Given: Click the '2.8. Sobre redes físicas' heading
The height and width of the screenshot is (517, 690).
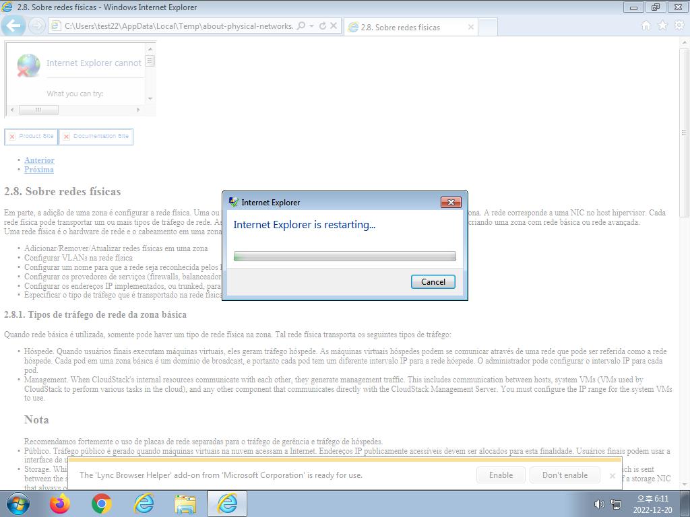Looking at the screenshot, I should (x=63, y=191).
